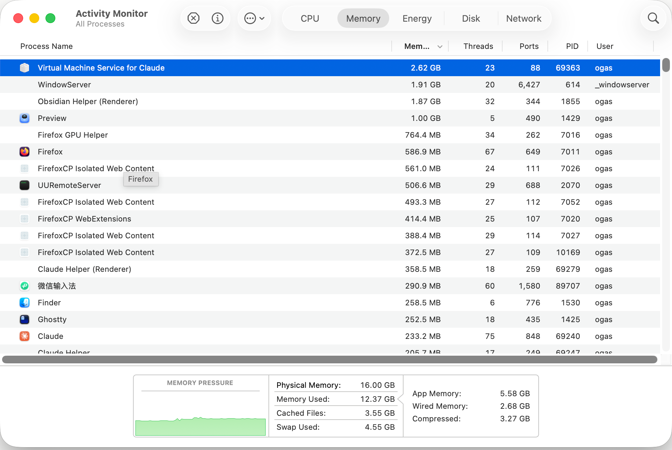Click the horizontal scrollbar below process list

pos(329,360)
